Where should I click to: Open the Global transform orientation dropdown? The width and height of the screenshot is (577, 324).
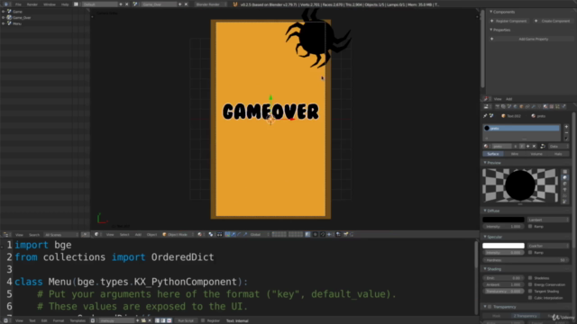click(x=259, y=234)
